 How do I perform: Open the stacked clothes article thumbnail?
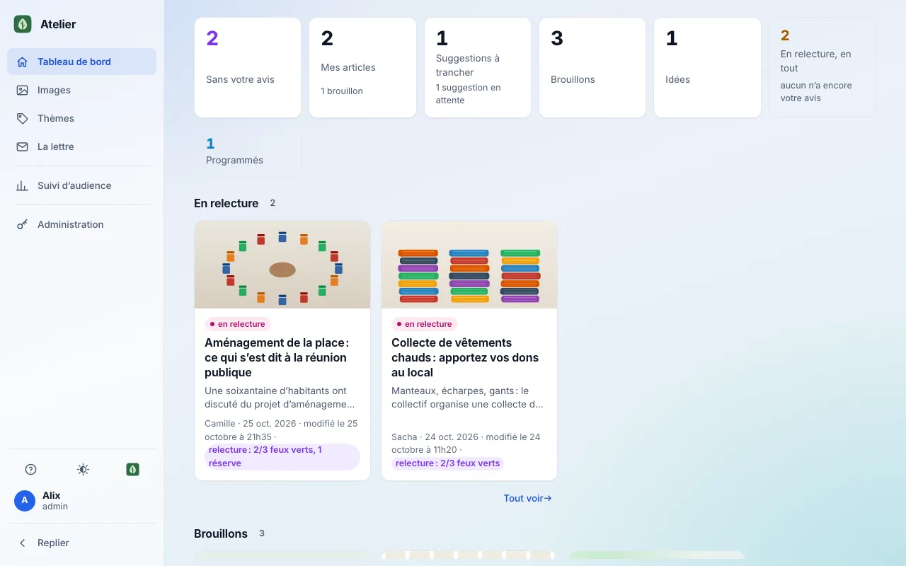[469, 265]
